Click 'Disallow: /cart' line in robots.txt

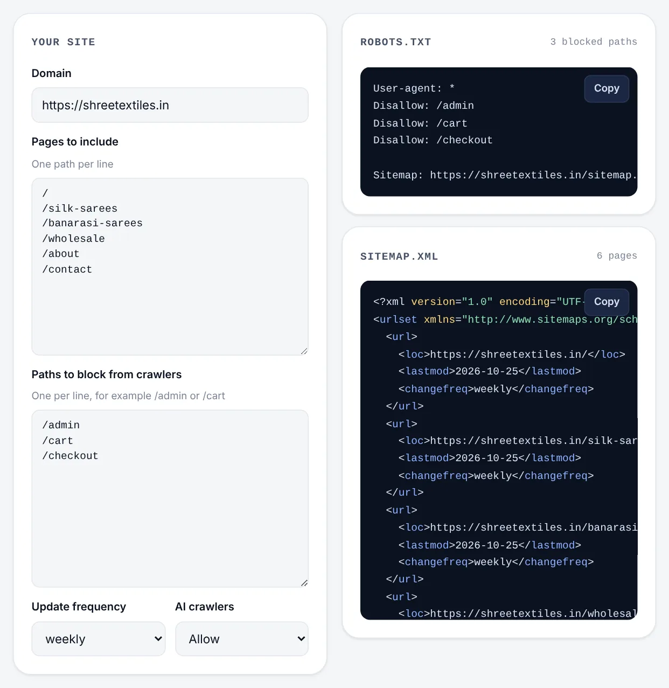pyautogui.click(x=420, y=123)
